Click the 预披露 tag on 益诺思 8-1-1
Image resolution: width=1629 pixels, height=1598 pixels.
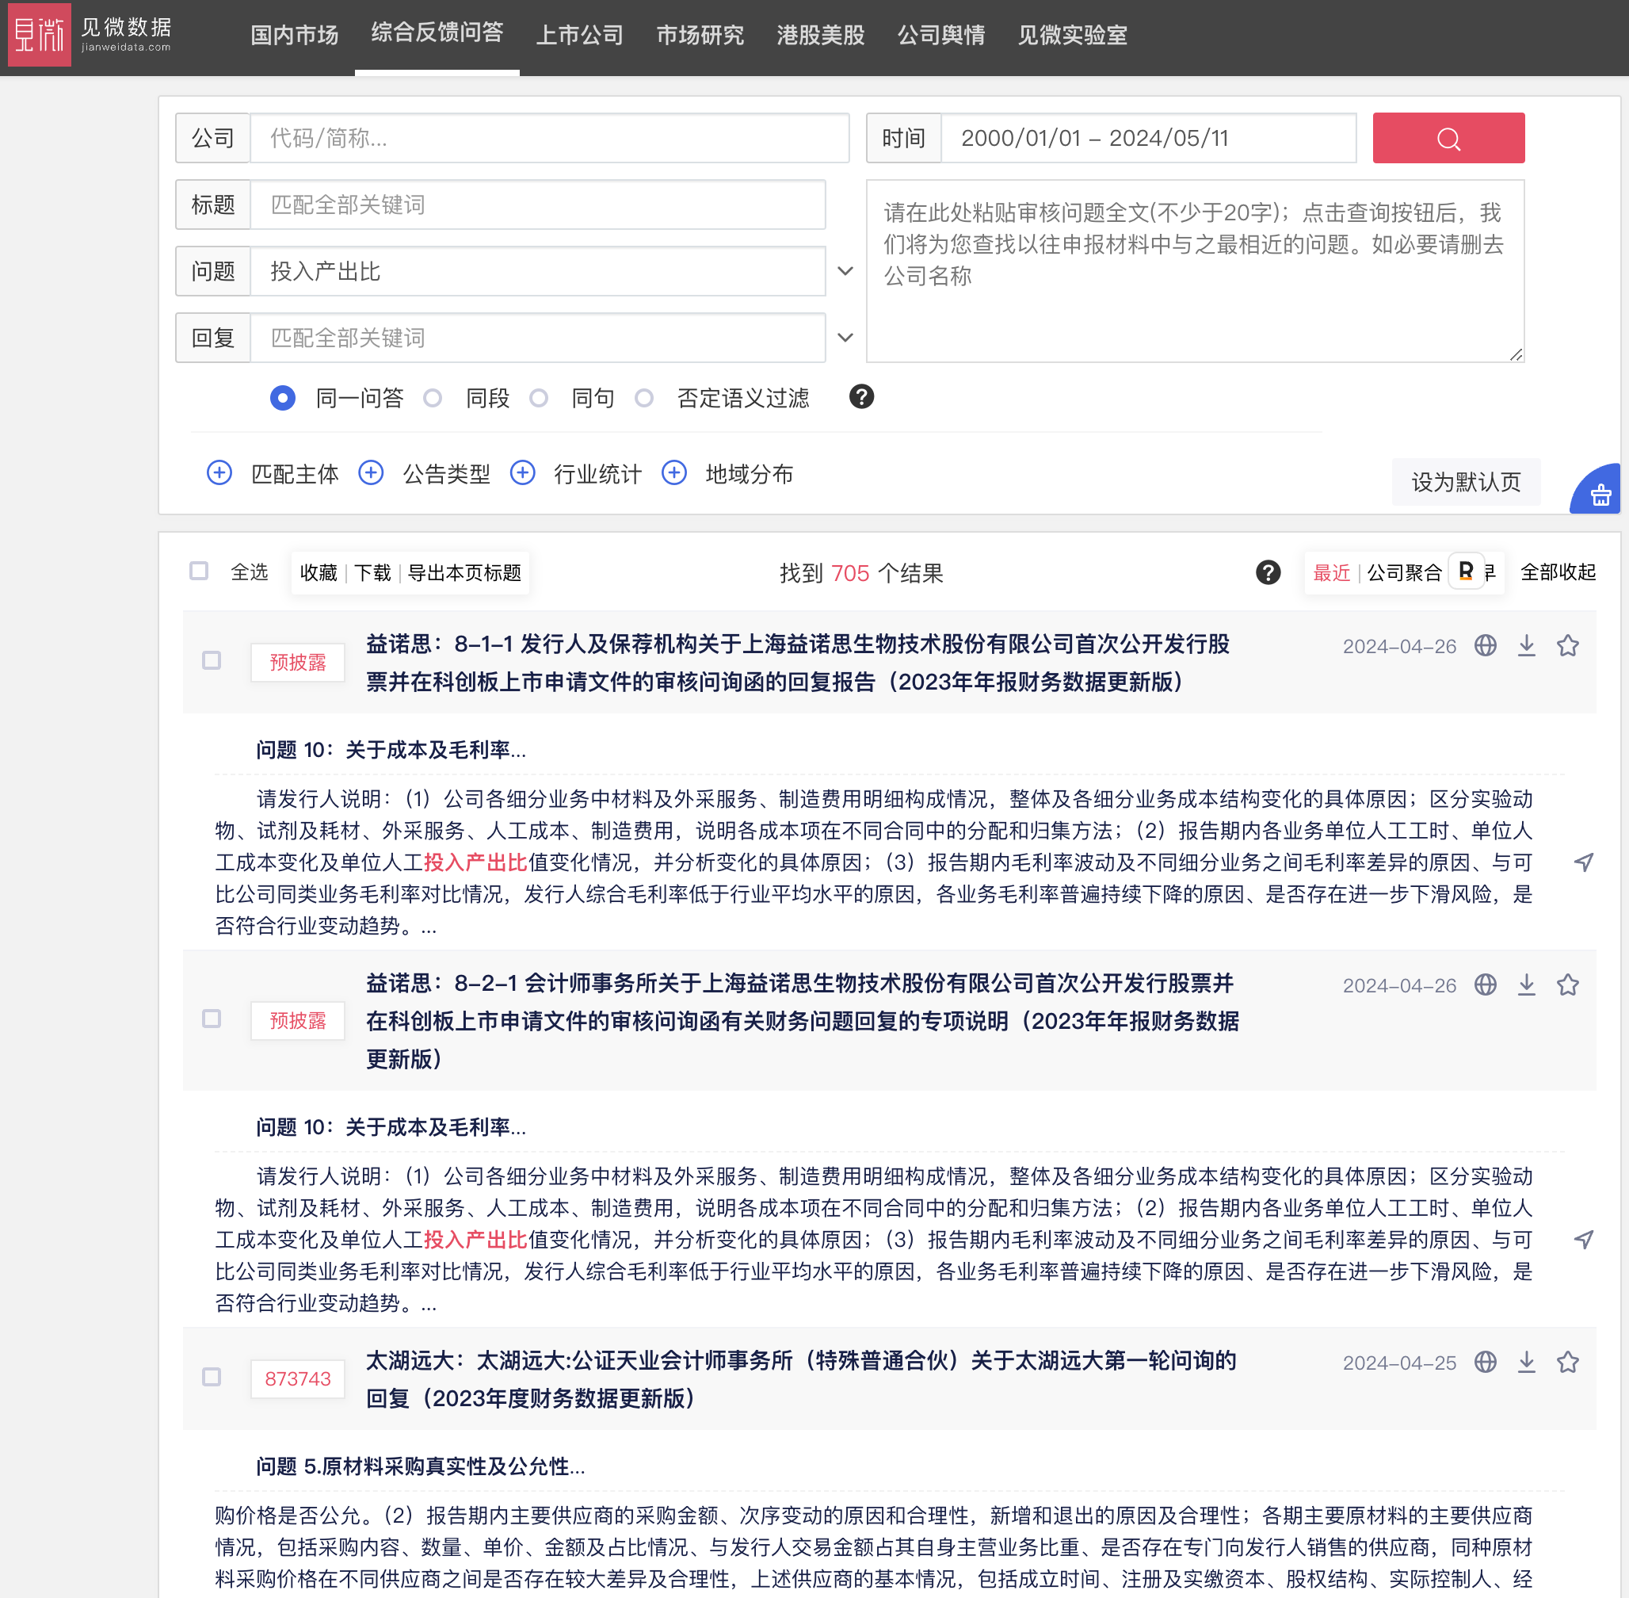tap(298, 662)
